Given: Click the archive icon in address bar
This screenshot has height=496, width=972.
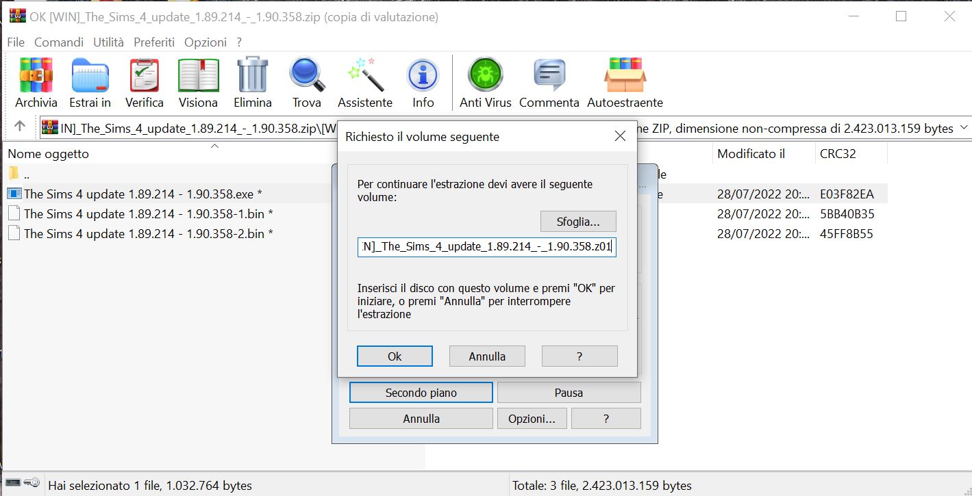Looking at the screenshot, I should click(x=50, y=127).
